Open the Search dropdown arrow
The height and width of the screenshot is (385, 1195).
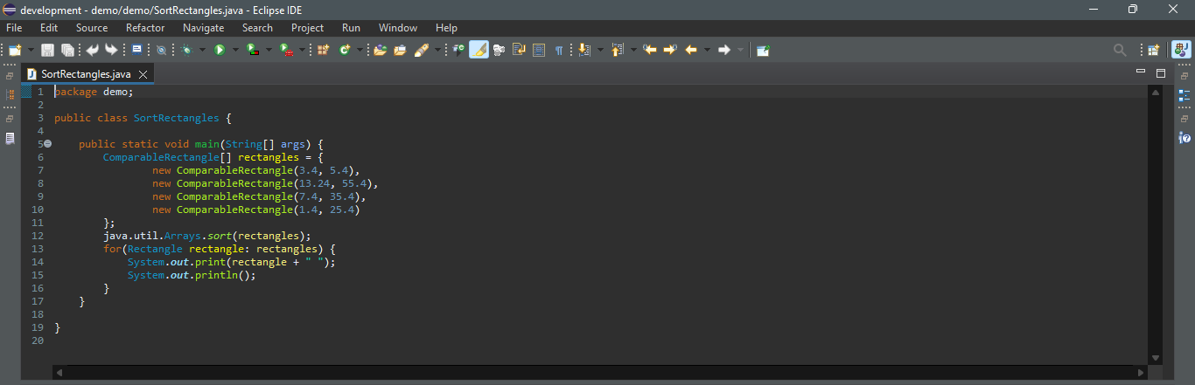(x=437, y=50)
